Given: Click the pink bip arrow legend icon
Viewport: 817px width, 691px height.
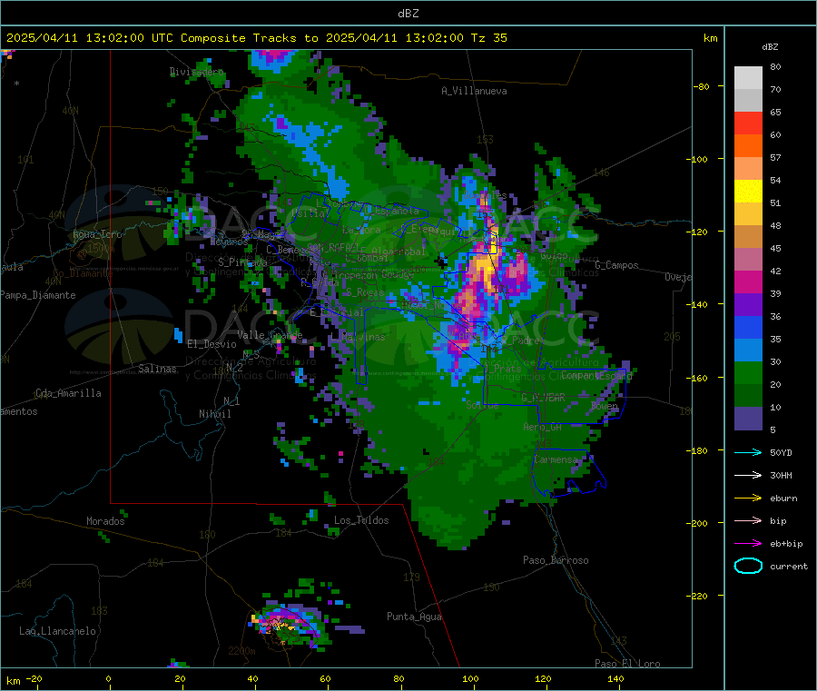Looking at the screenshot, I should click(x=748, y=520).
